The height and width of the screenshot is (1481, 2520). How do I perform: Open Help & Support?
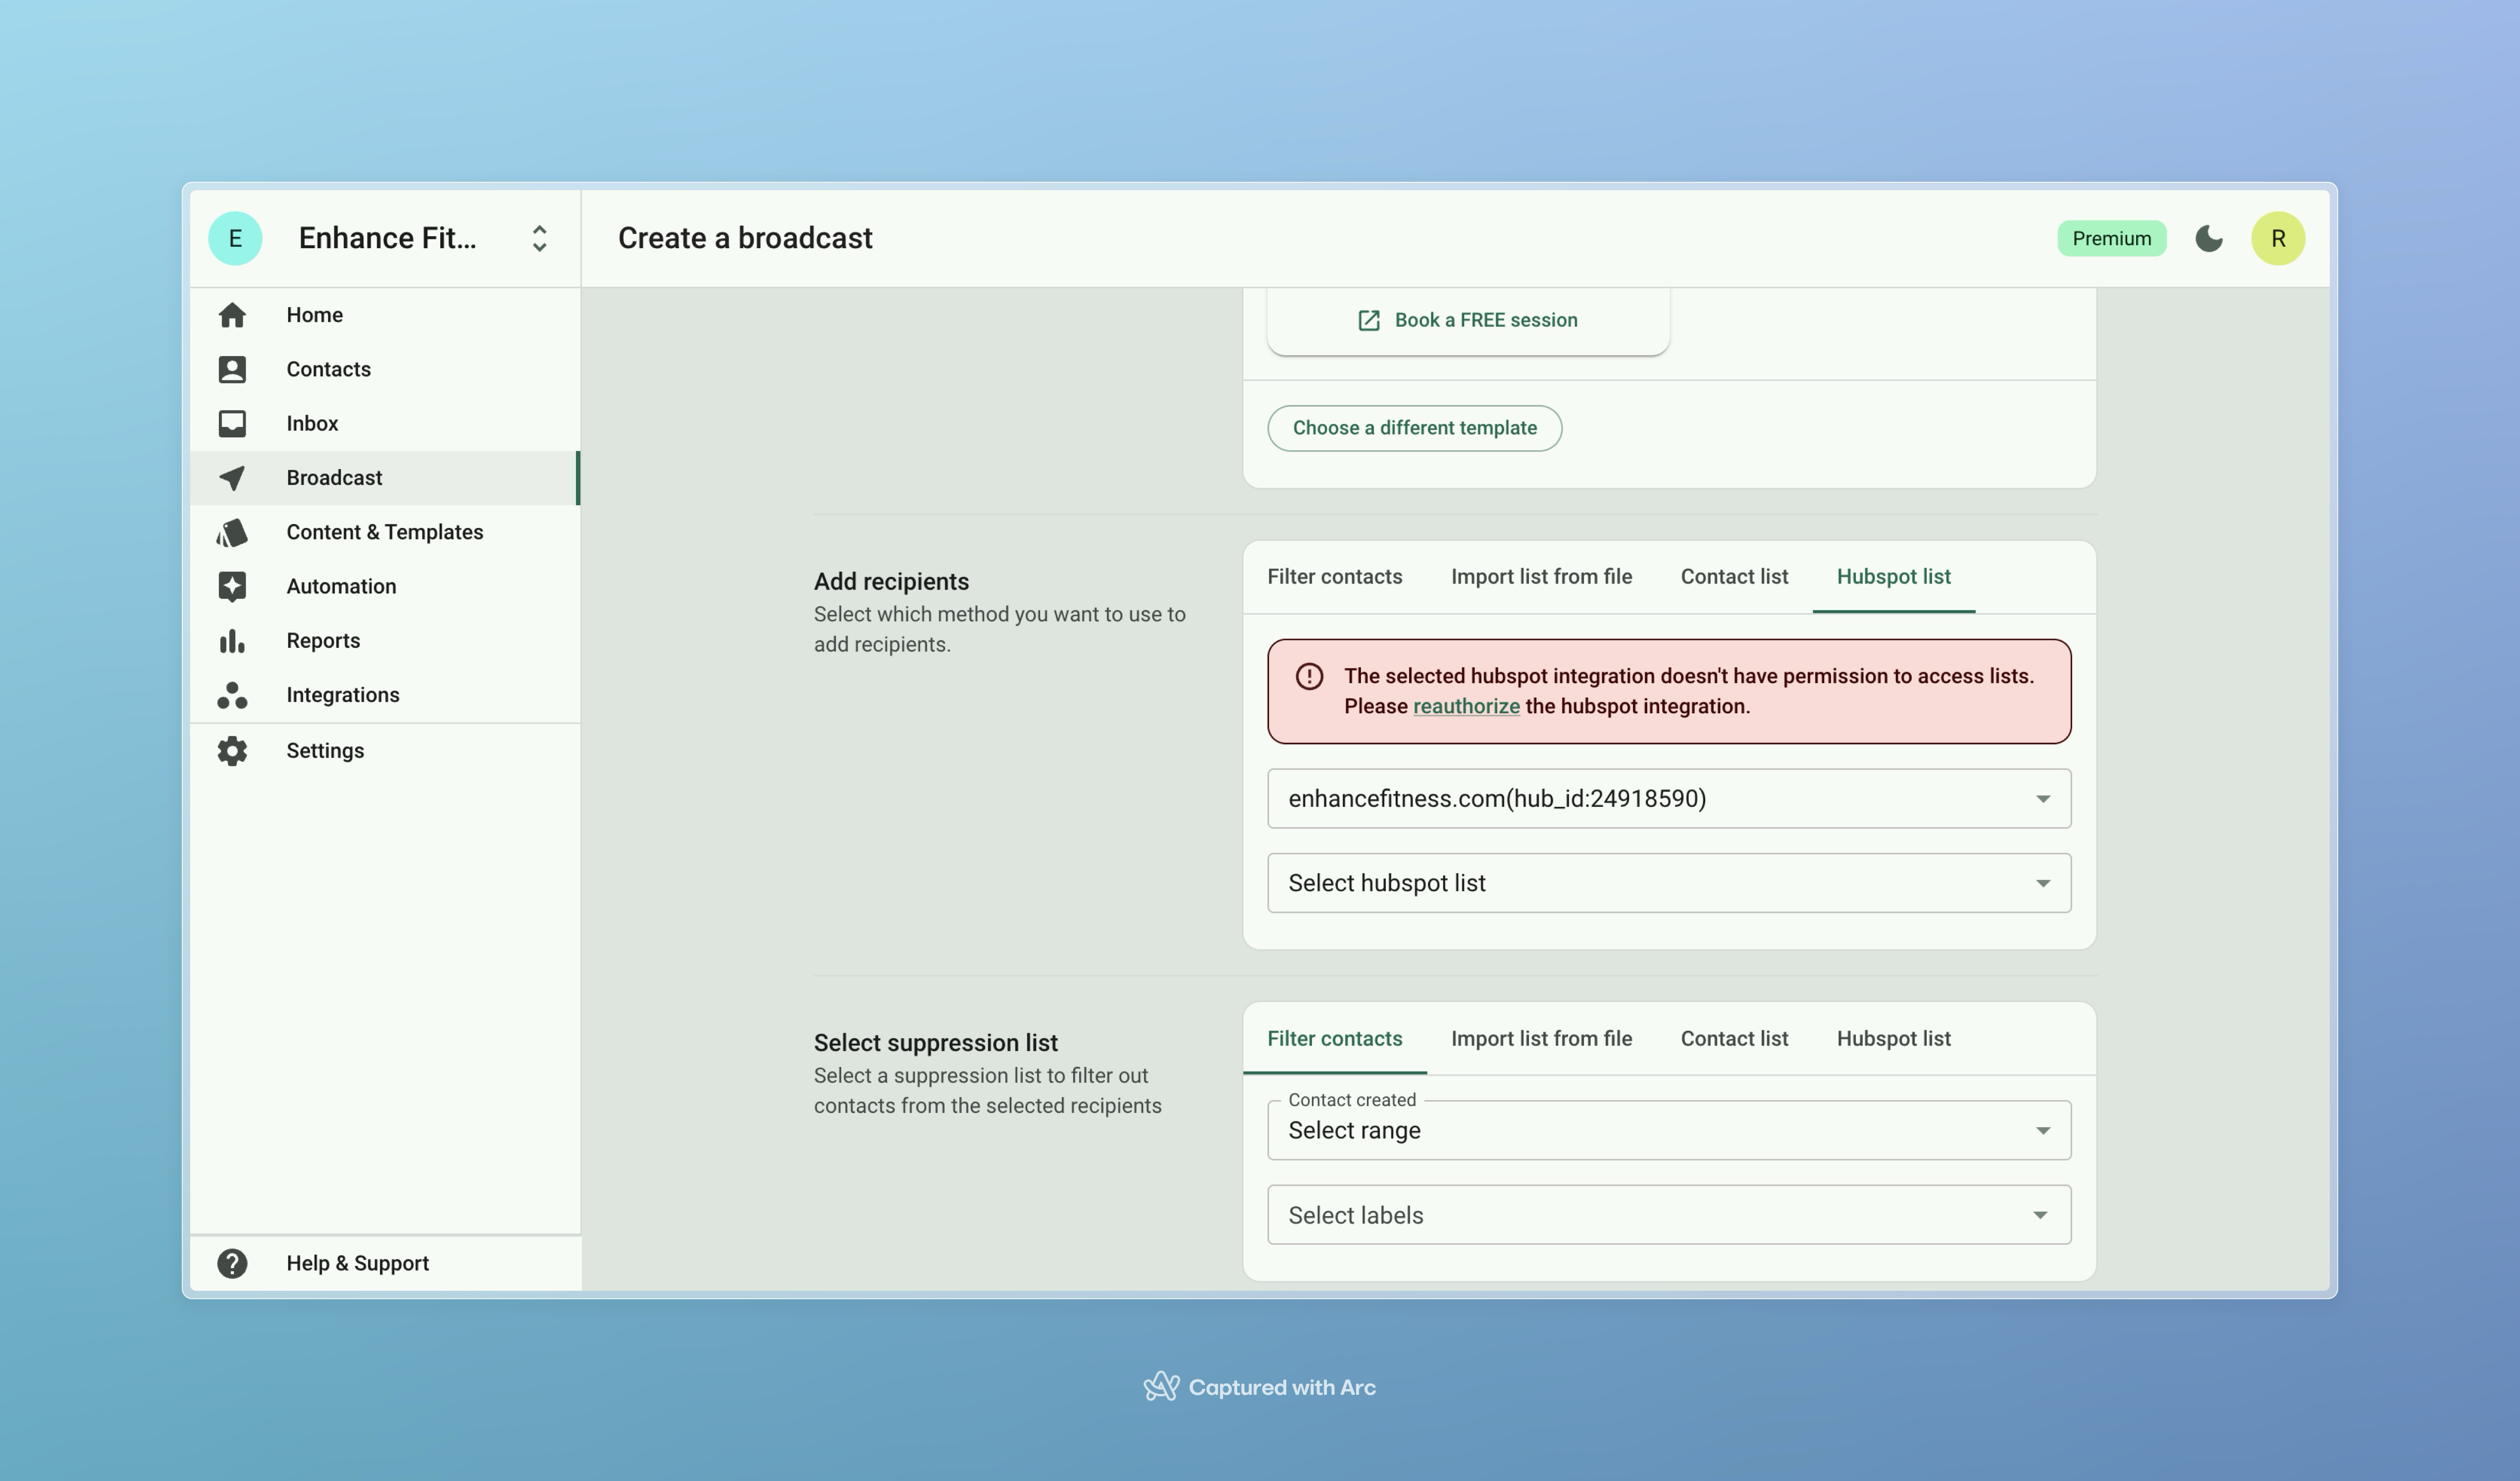pyautogui.click(x=385, y=1263)
